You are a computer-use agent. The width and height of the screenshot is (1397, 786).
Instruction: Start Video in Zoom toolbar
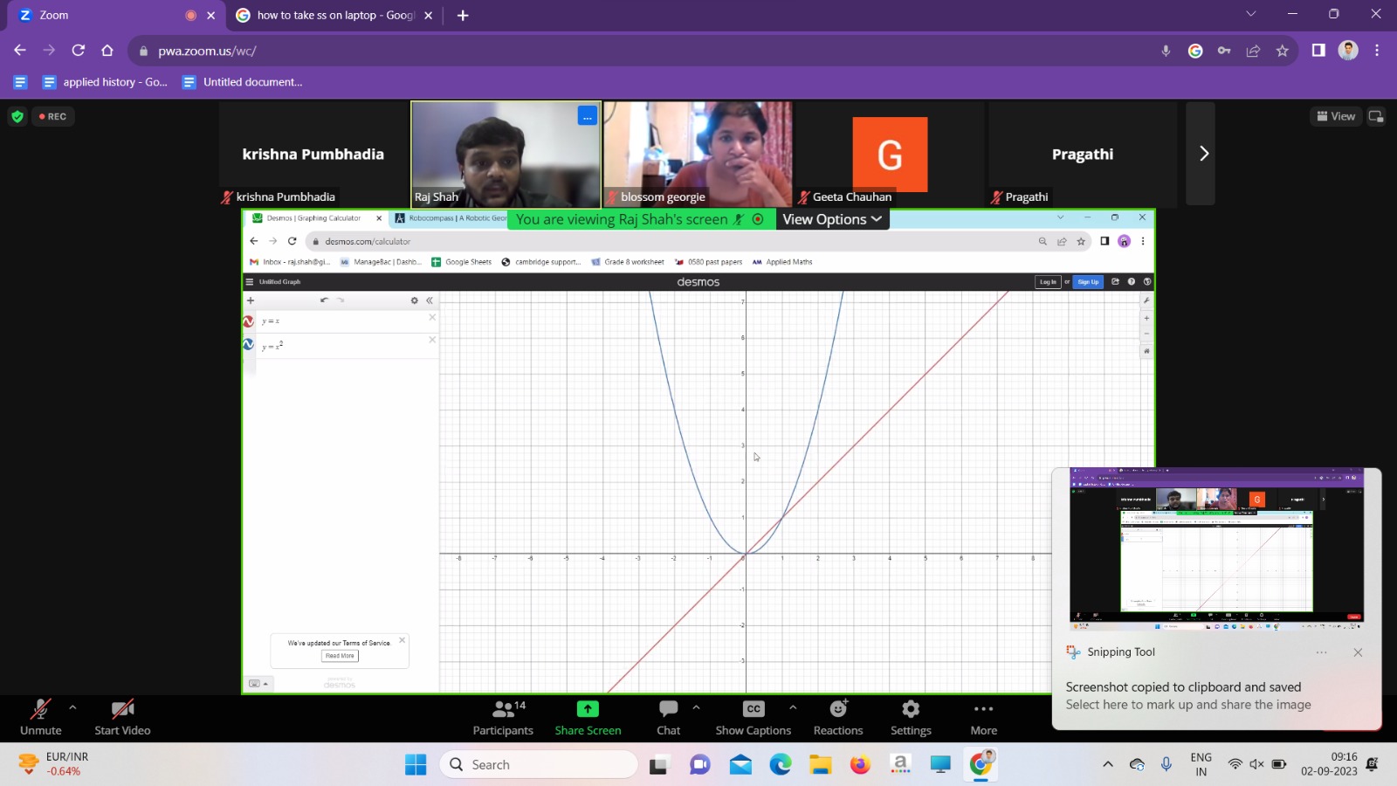click(122, 717)
